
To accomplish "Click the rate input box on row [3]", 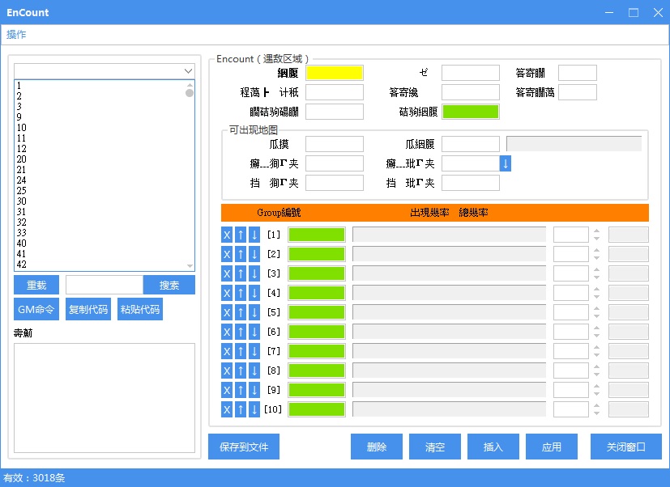I will click(x=571, y=273).
